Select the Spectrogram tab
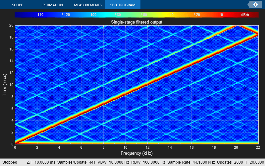The width and height of the screenshot is (265, 166). click(x=123, y=5)
